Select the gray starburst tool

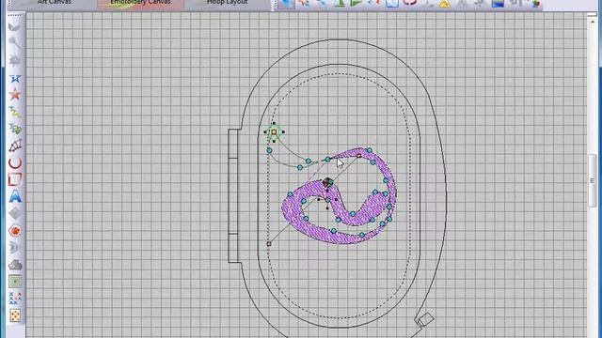[x=15, y=60]
